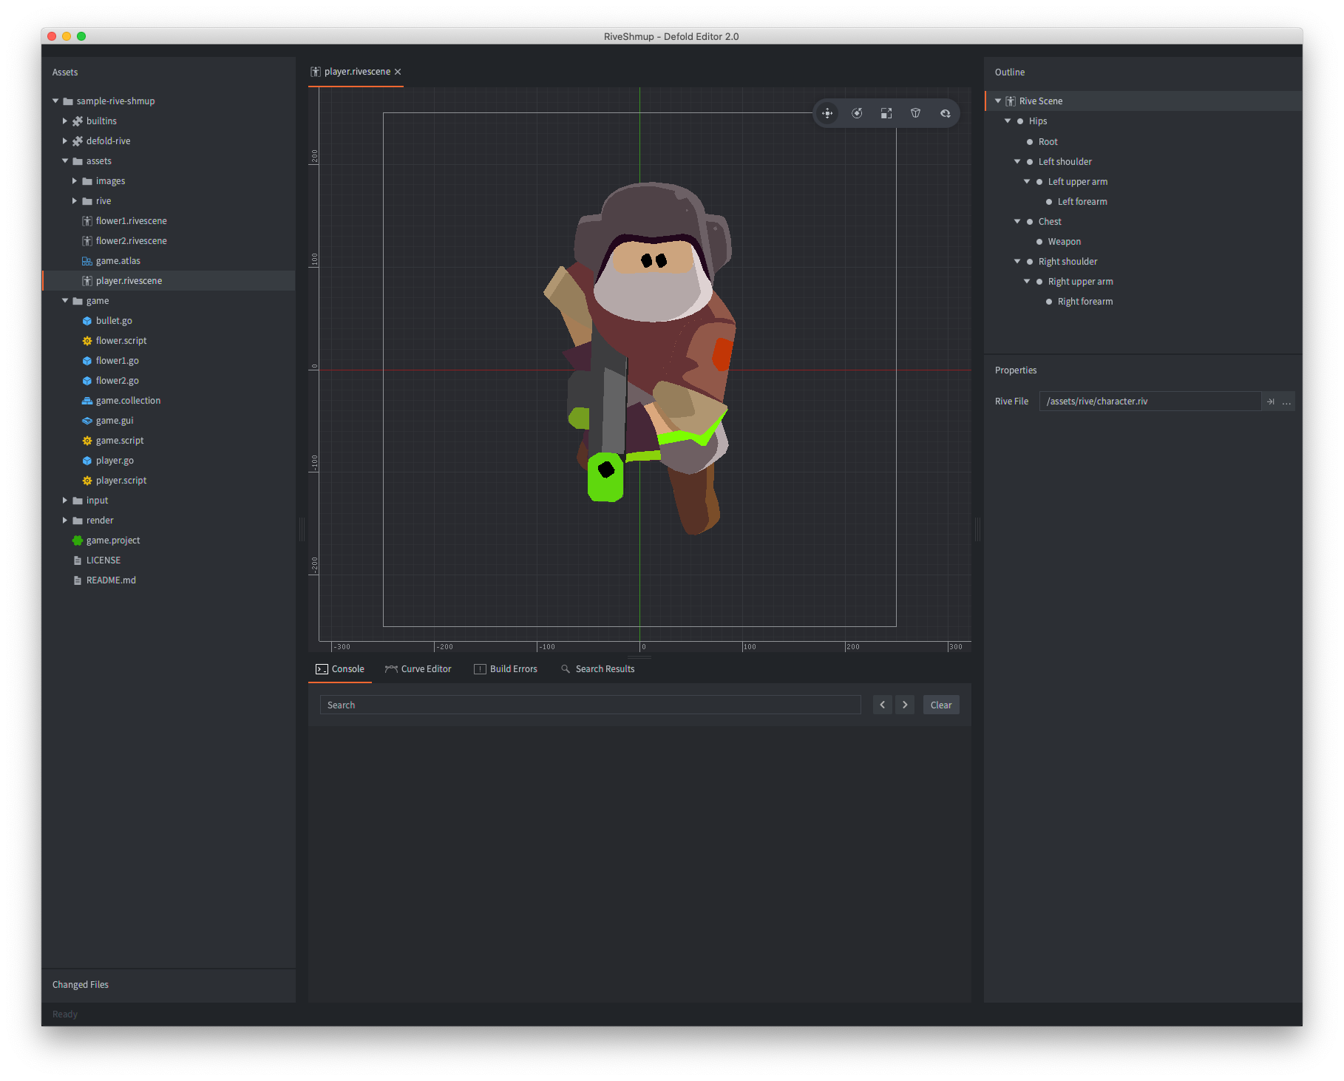Open game.atlas in the Assets tree

(118, 261)
